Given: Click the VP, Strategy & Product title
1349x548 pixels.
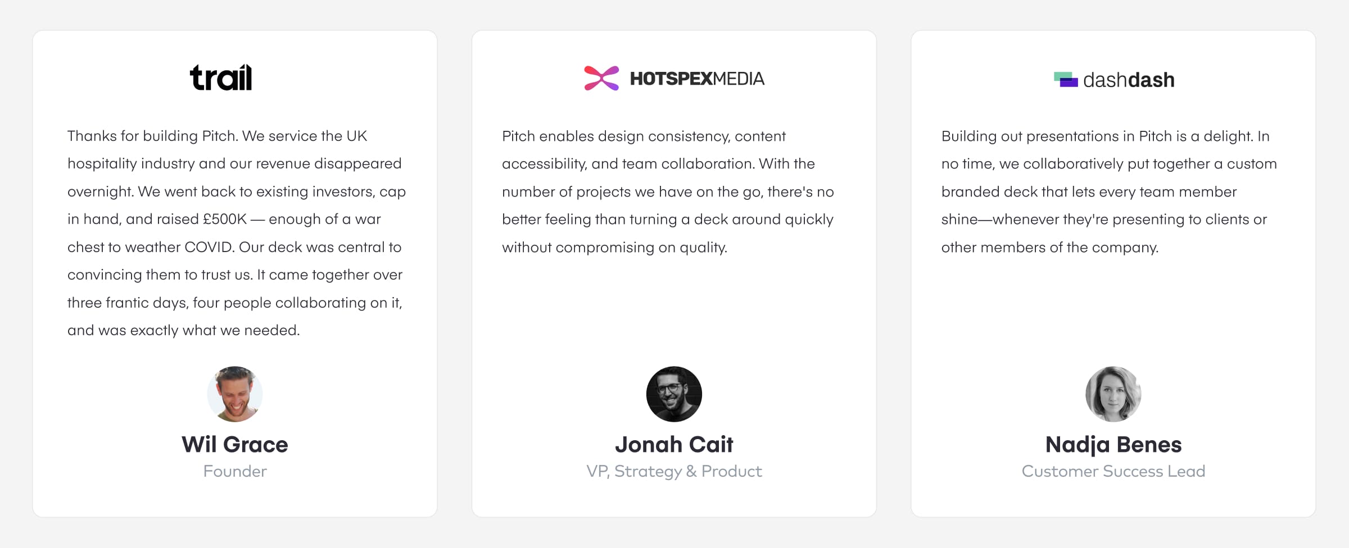Looking at the screenshot, I should pyautogui.click(x=674, y=471).
